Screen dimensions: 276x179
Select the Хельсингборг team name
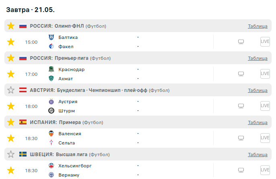click(x=75, y=166)
